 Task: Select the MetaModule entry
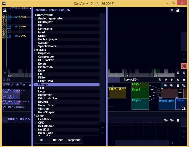click(x=67, y=126)
